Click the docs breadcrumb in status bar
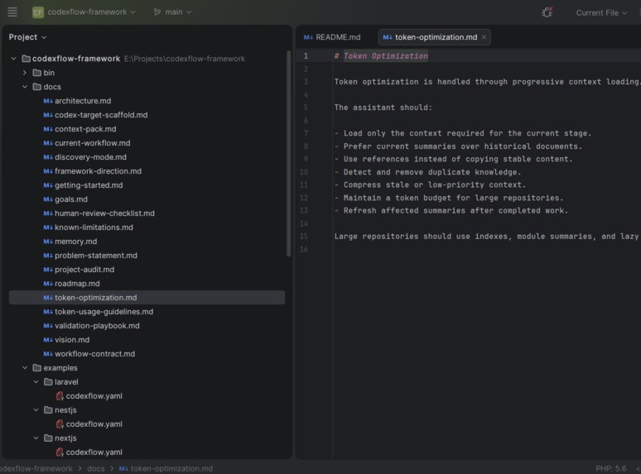The image size is (641, 474). [96, 469]
